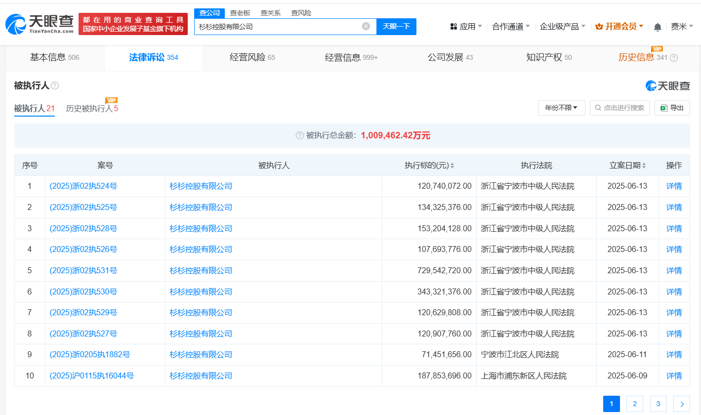This screenshot has width=701, height=415.
Task: Click the 天眼一下 search button
Action: coord(396,27)
